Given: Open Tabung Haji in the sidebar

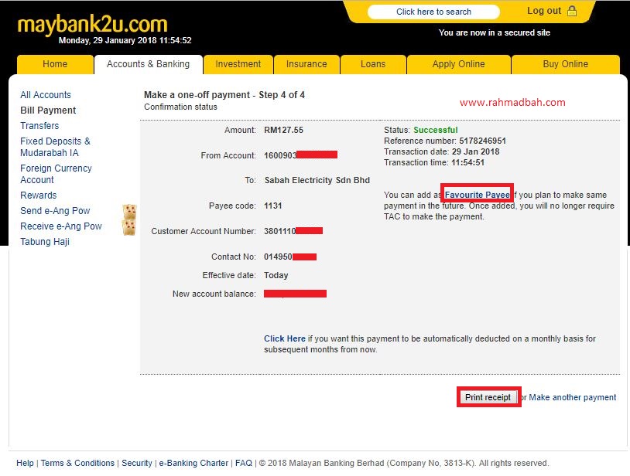Looking at the screenshot, I should (45, 242).
